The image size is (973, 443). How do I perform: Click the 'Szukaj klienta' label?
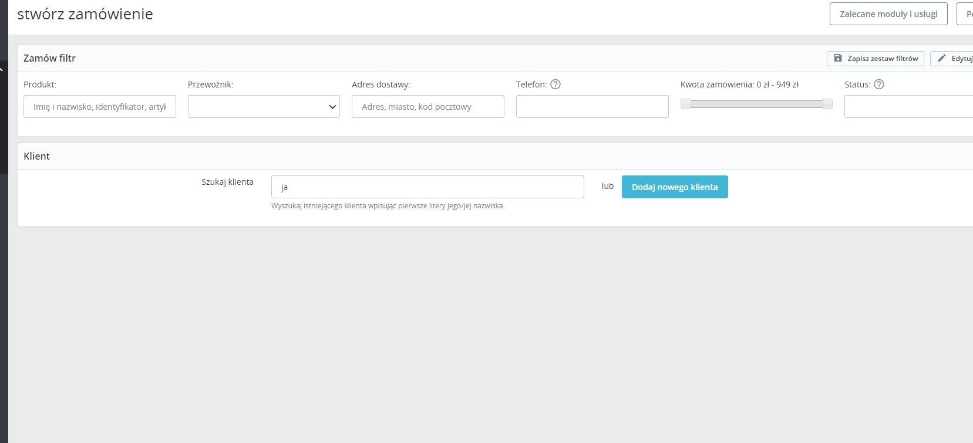point(227,182)
